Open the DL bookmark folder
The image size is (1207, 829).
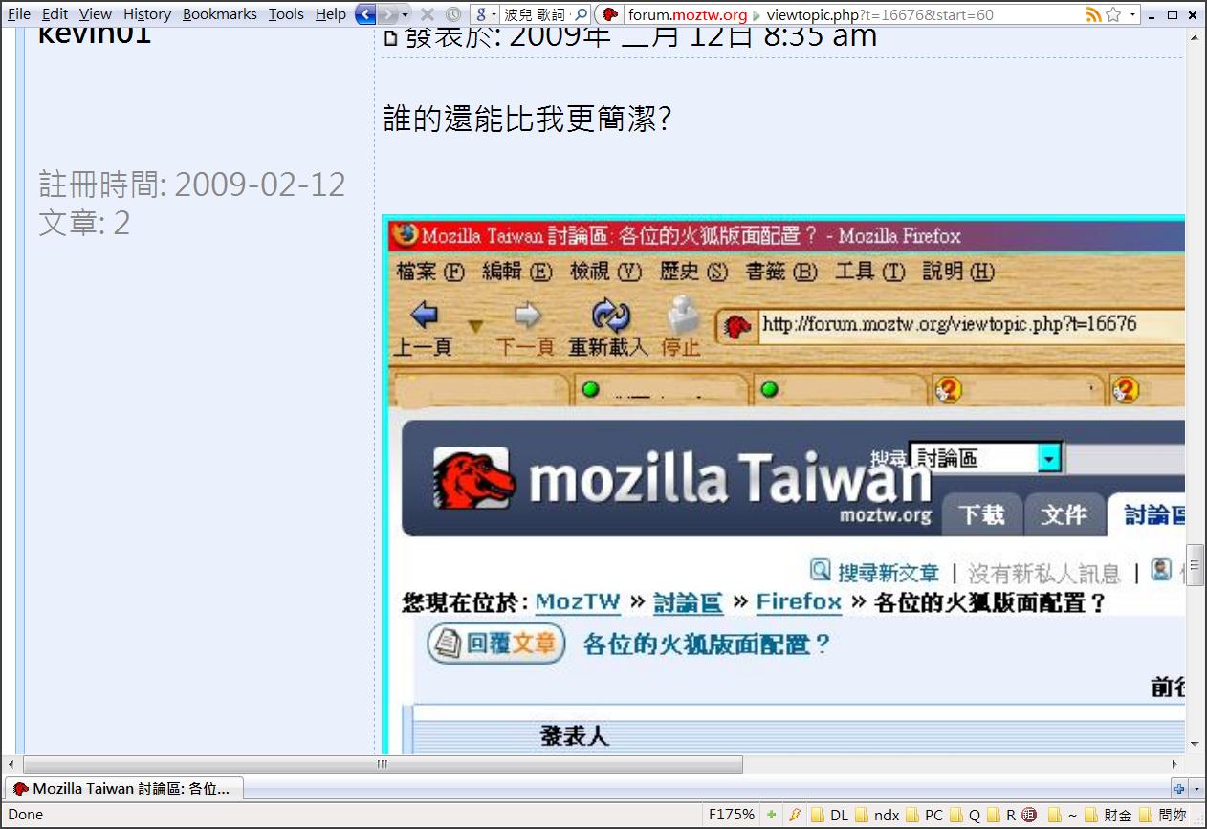pyautogui.click(x=830, y=816)
